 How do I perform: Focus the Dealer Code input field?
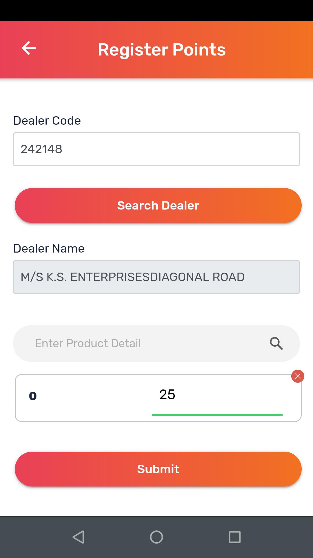pyautogui.click(x=156, y=149)
